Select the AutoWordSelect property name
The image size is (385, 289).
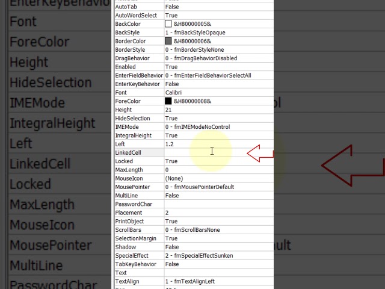136,15
